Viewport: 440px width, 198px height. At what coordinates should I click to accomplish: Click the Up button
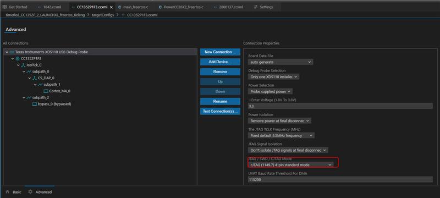pos(221,81)
